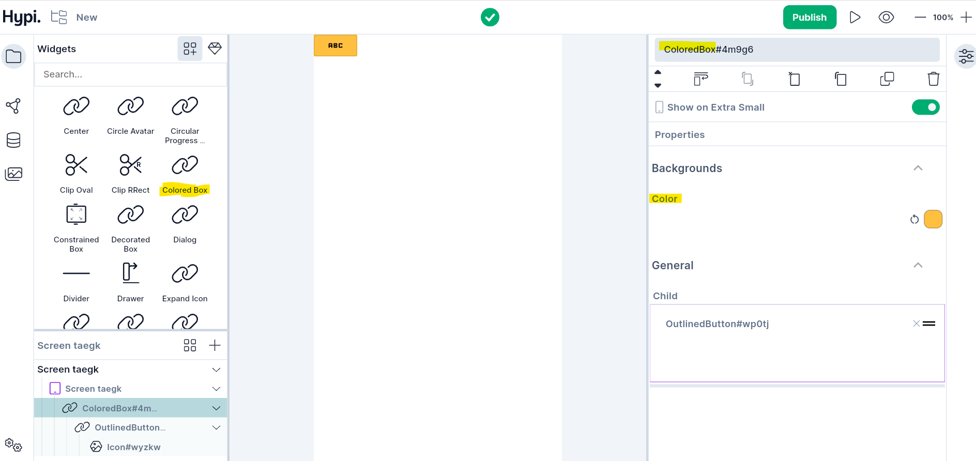Collapse the Backgrounds section

(x=918, y=168)
